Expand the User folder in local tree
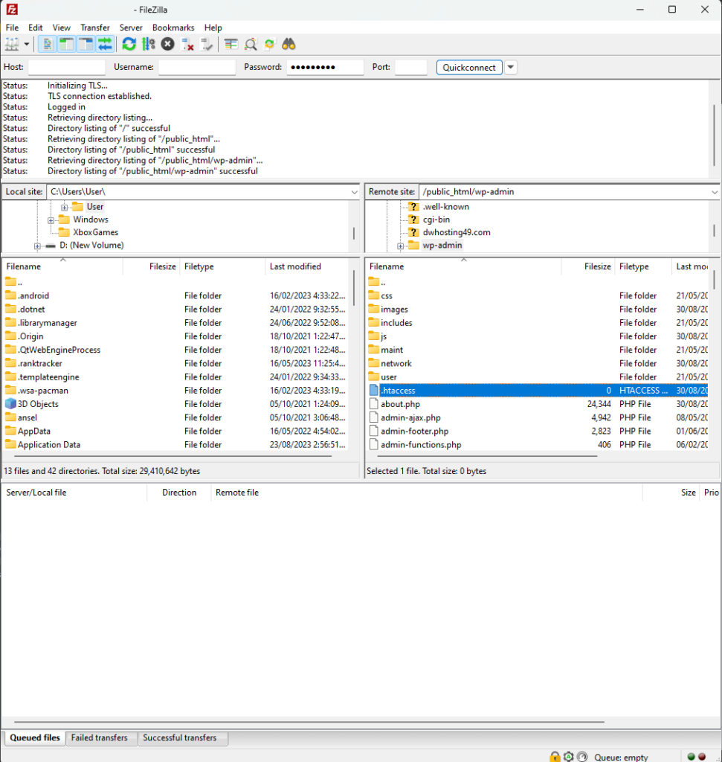Screen dimensions: 722x762 pyautogui.click(x=64, y=208)
